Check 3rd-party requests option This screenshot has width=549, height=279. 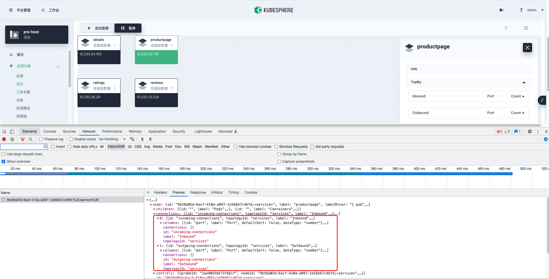(x=312, y=147)
